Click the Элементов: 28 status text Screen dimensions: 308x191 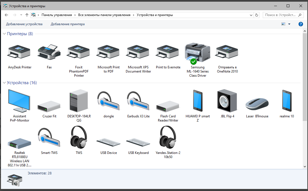pyautogui.click(x=39, y=173)
